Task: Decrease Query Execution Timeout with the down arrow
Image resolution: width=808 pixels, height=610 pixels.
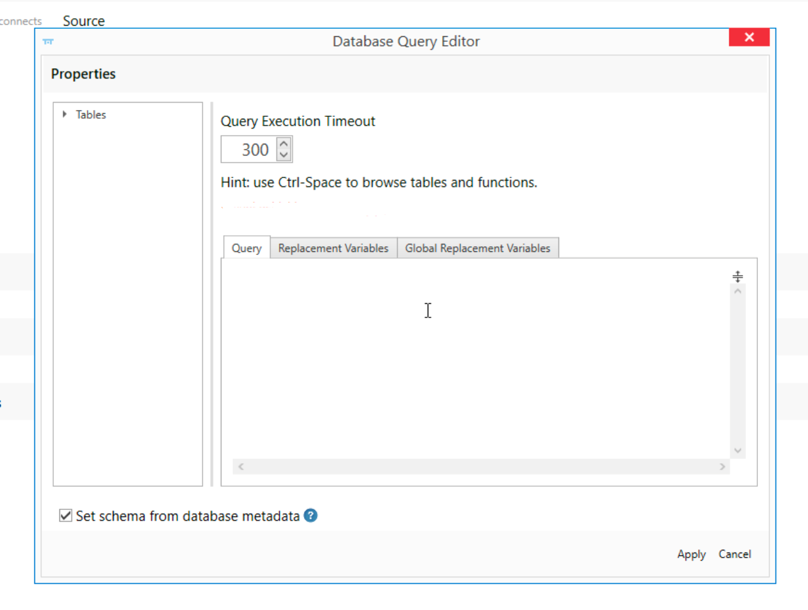Action: click(x=283, y=156)
